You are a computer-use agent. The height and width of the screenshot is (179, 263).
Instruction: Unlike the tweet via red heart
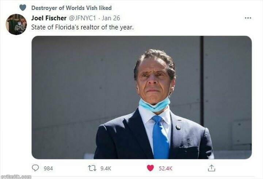(150, 168)
